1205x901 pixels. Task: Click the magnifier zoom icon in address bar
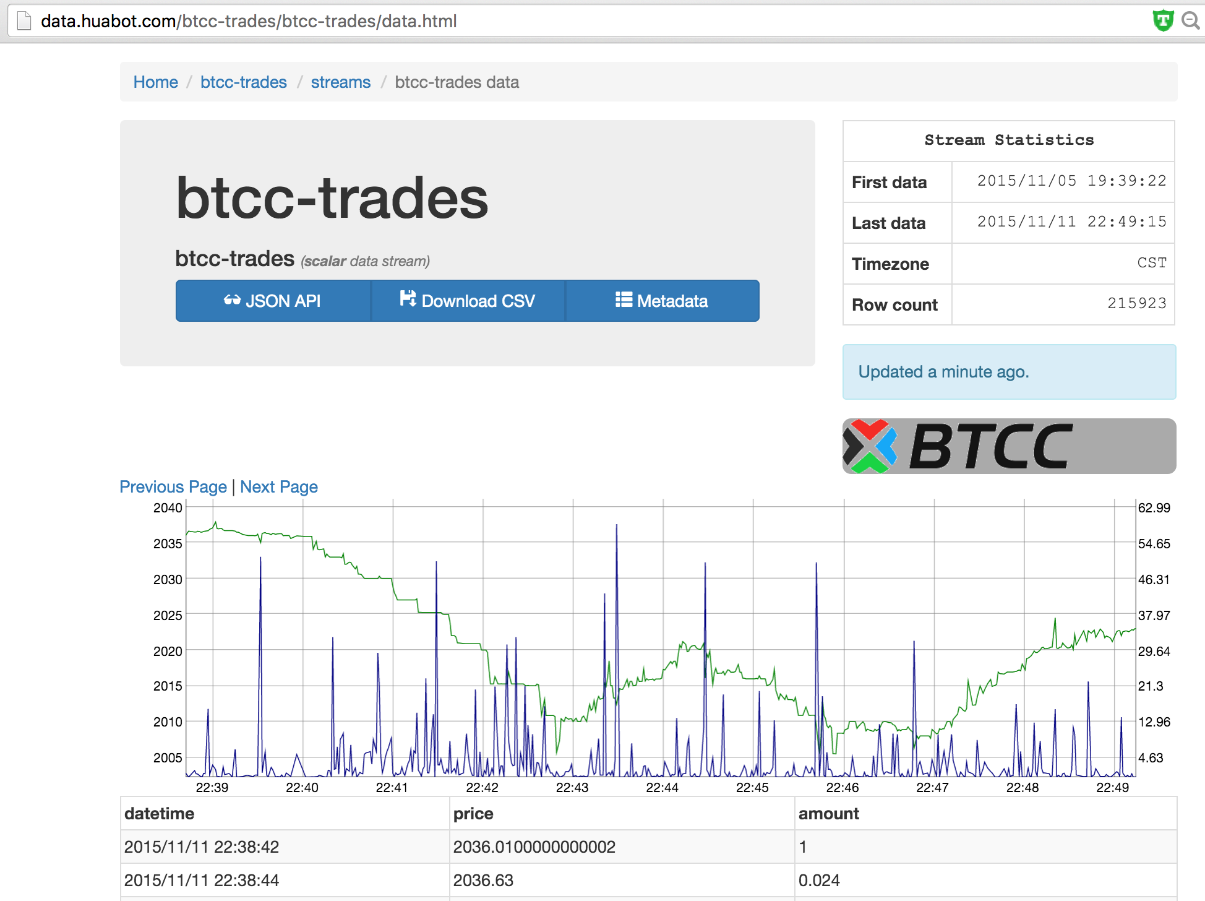click(x=1190, y=21)
